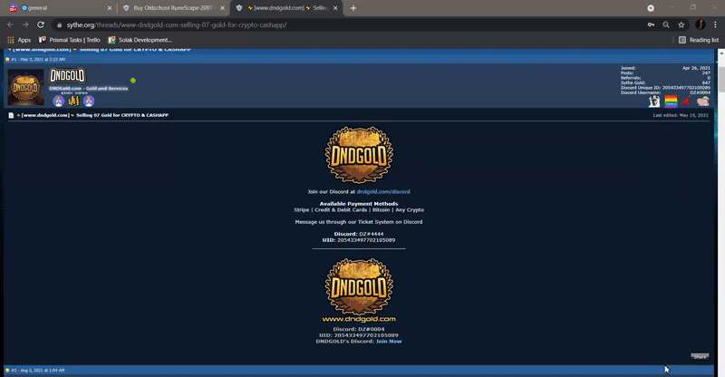This screenshot has height=377, width=725.
Task: Click the 'Sythe Gold:' stat label
Action: 633,82
